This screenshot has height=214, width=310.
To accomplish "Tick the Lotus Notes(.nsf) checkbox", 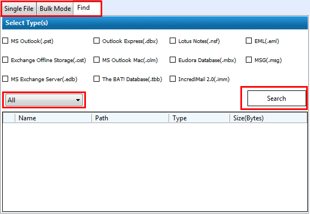I will (172, 41).
